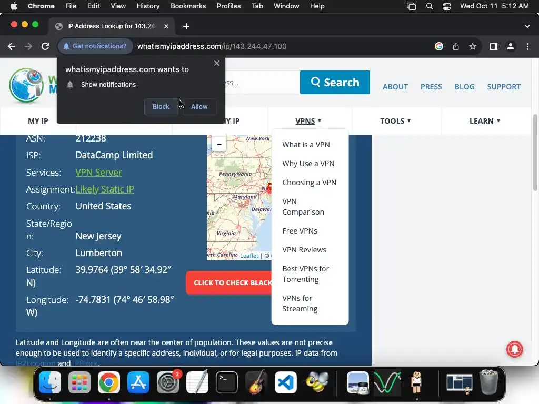Open System Settings from the dock
The width and height of the screenshot is (539, 404).
tap(168, 382)
